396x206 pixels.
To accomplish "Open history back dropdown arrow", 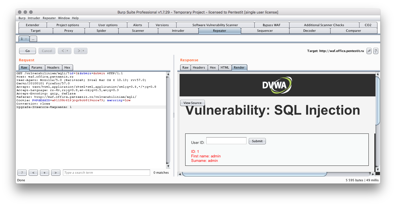I will click(67, 51).
